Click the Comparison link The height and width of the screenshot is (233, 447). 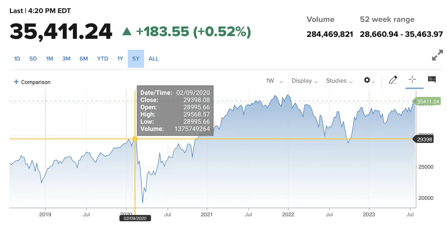pyautogui.click(x=36, y=82)
